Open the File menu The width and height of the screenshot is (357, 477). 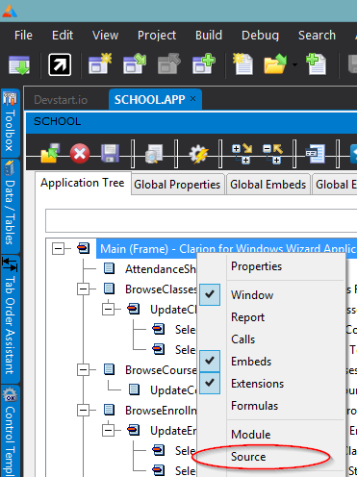point(23,36)
